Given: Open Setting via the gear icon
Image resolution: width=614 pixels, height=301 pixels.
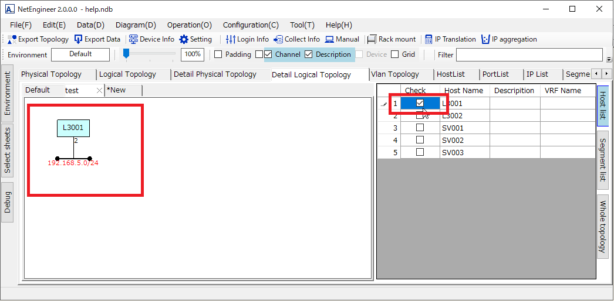Looking at the screenshot, I should click(184, 39).
